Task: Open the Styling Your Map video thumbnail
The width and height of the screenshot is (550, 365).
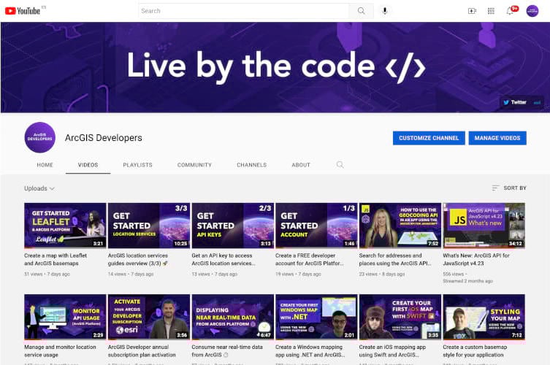Action: pyautogui.click(x=484, y=317)
